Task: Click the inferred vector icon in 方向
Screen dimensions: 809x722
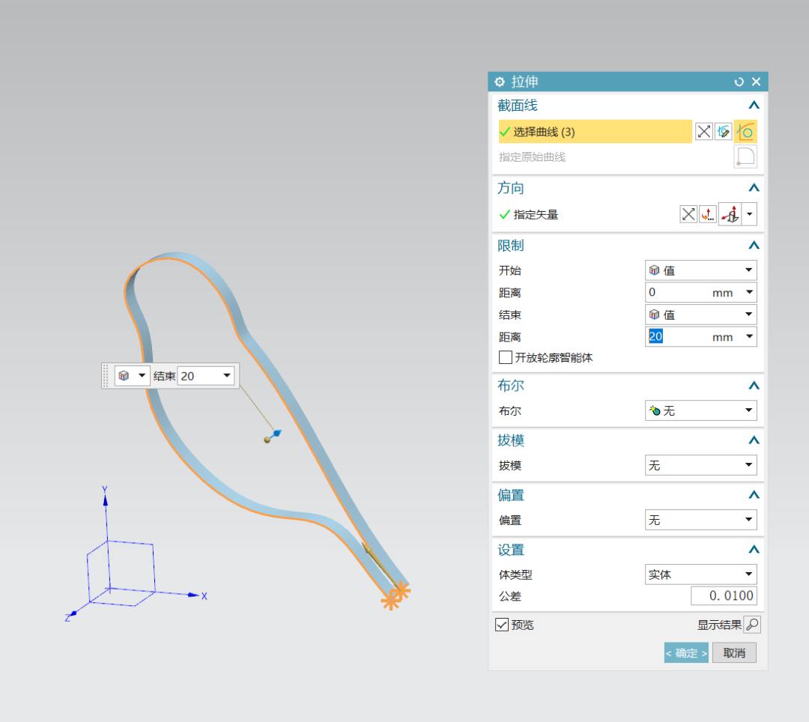Action: coord(730,214)
